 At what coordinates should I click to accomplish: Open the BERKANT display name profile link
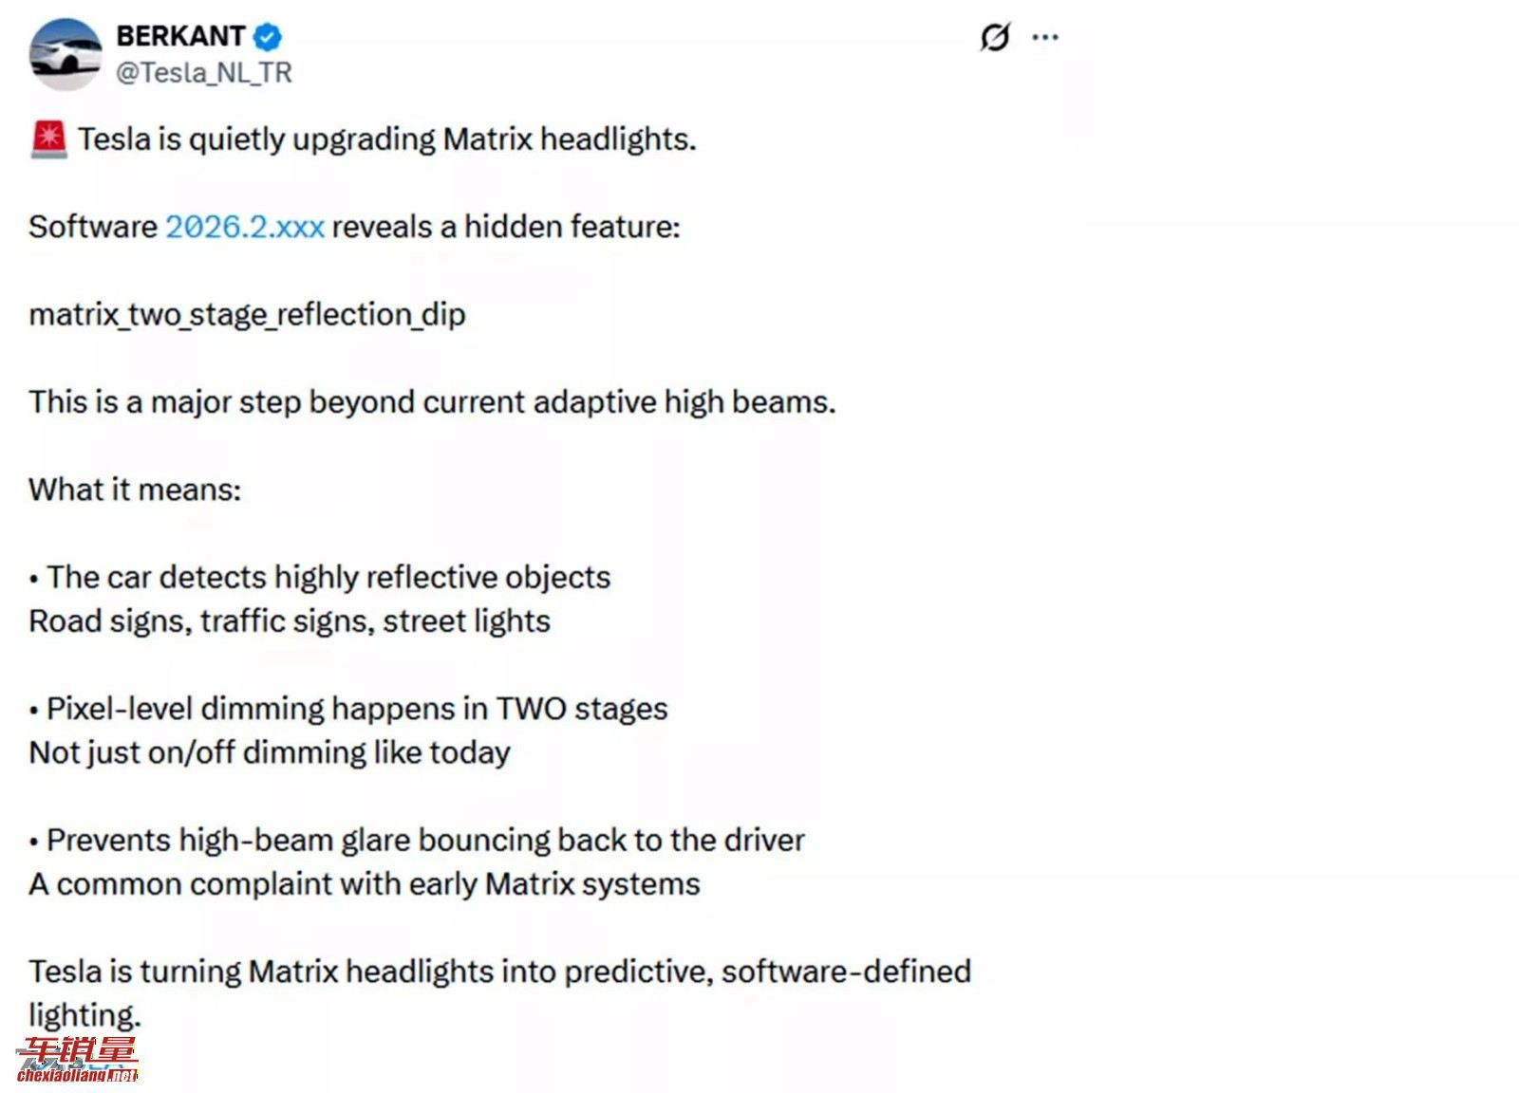180,36
